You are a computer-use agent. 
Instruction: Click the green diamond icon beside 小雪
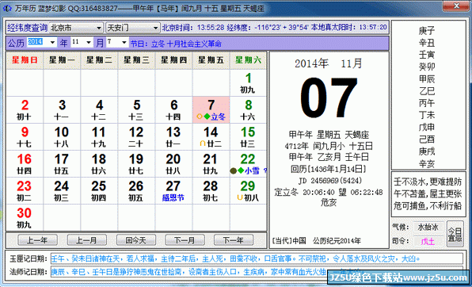coord(241,170)
